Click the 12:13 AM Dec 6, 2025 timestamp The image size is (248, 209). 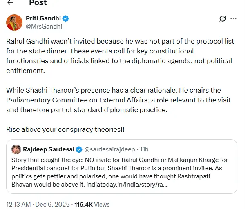[36, 204]
